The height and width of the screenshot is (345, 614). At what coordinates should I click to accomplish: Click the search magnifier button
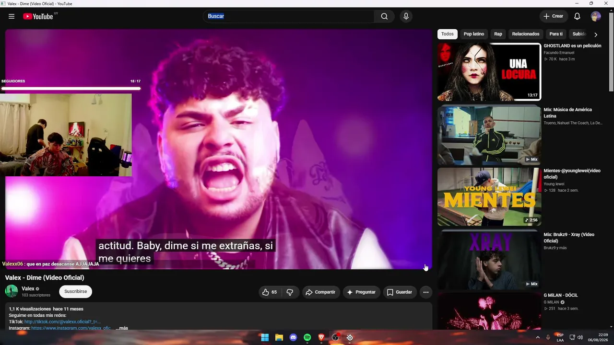click(x=384, y=16)
